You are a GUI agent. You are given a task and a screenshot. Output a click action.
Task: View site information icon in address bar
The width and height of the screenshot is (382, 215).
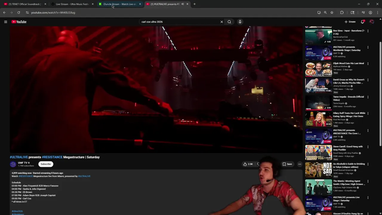point(27,13)
